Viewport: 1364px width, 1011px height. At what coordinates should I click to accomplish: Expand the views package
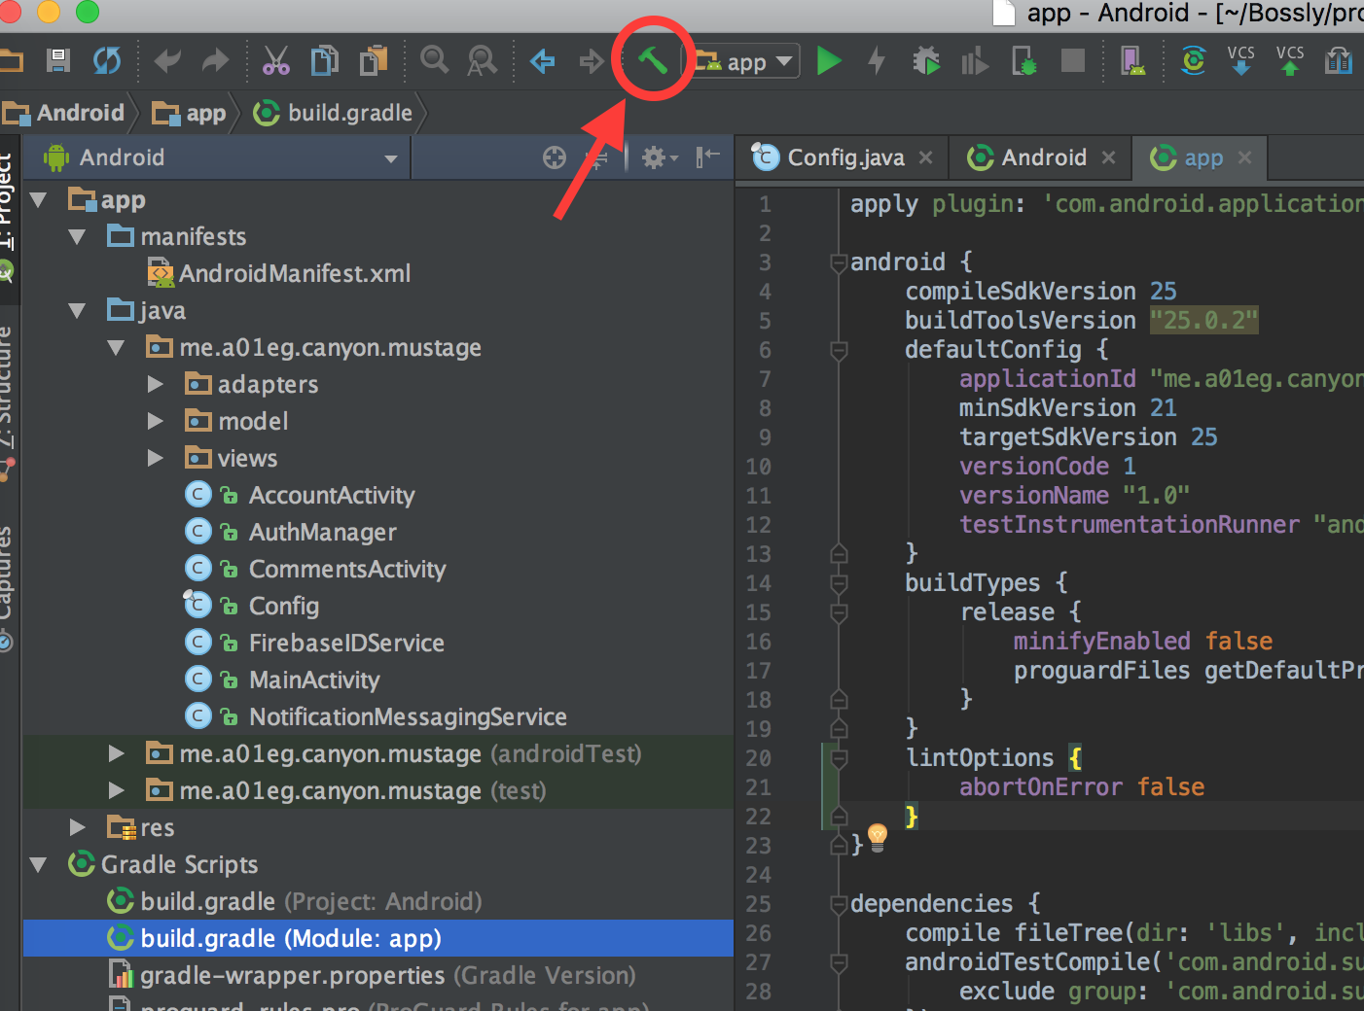click(x=155, y=459)
